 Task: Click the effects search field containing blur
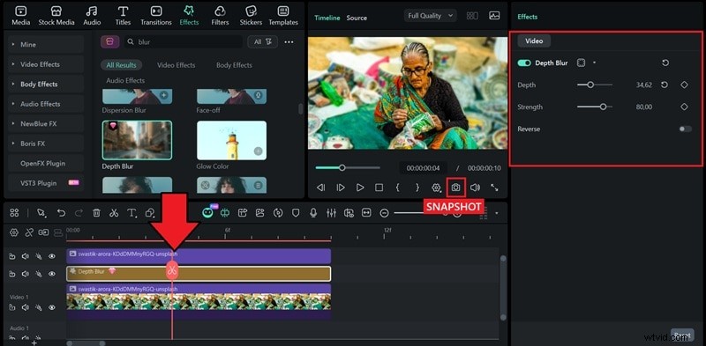183,41
